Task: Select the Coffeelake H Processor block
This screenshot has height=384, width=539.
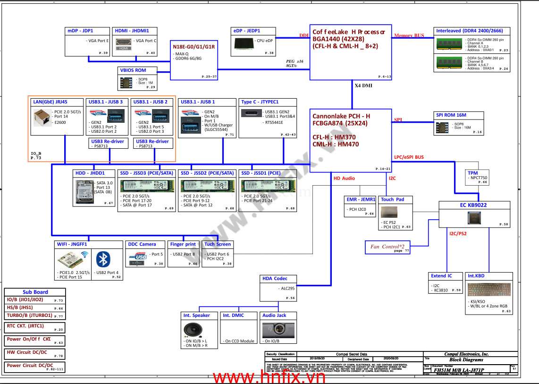Action: 351,52
